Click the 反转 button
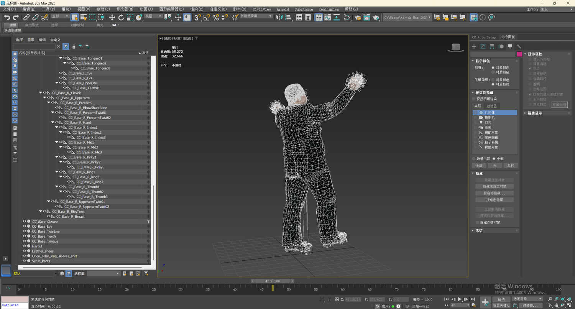575x309 pixels. pos(511,165)
